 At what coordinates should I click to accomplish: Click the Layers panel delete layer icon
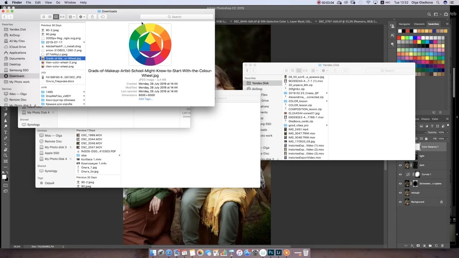click(442, 246)
